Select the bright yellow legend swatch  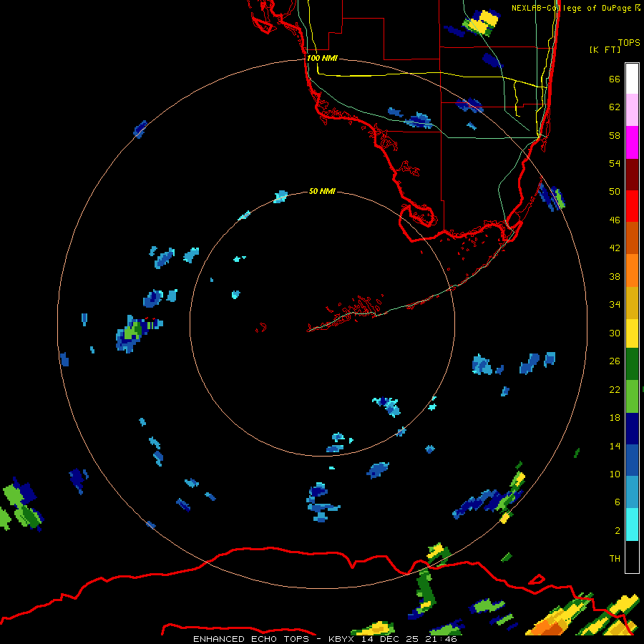point(632,333)
